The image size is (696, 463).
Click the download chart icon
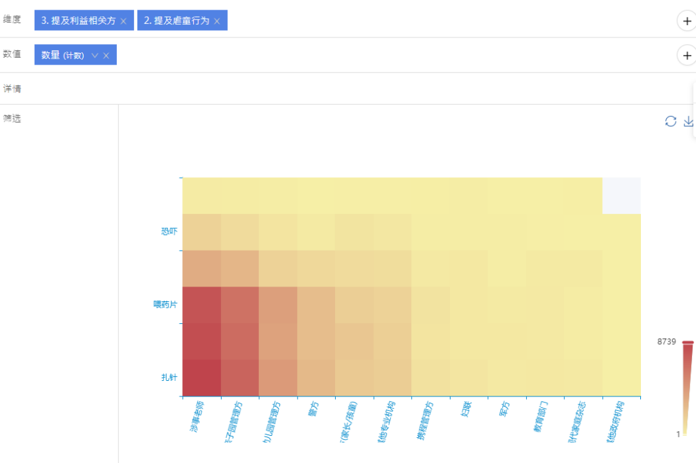coord(688,121)
